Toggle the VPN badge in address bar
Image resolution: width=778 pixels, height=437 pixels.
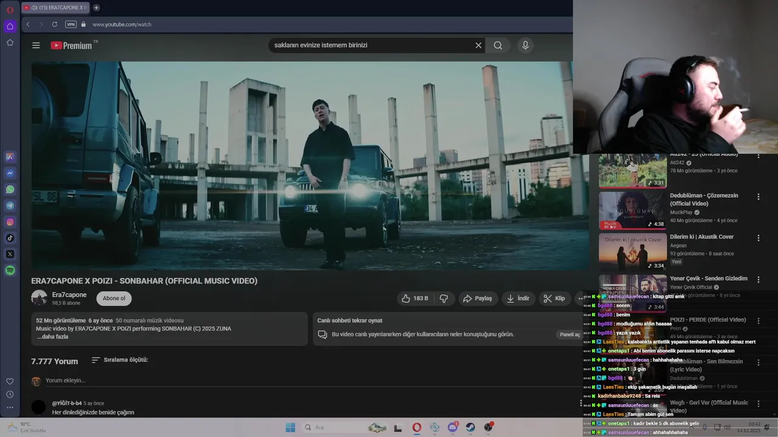(x=71, y=24)
